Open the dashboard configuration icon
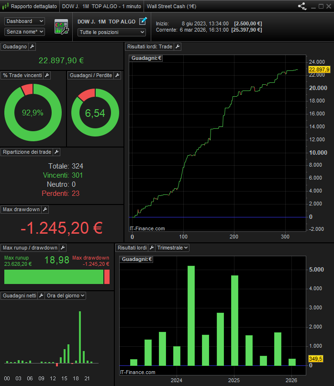This screenshot has height=386, width=334. (x=62, y=26)
